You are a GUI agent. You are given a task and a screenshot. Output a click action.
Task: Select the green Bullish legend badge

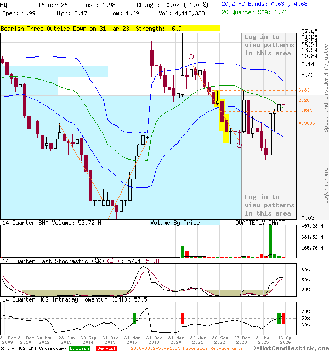pos(79,348)
